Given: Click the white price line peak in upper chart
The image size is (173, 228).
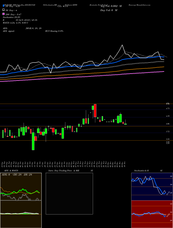Looking at the screenshot, I should click(122, 45).
